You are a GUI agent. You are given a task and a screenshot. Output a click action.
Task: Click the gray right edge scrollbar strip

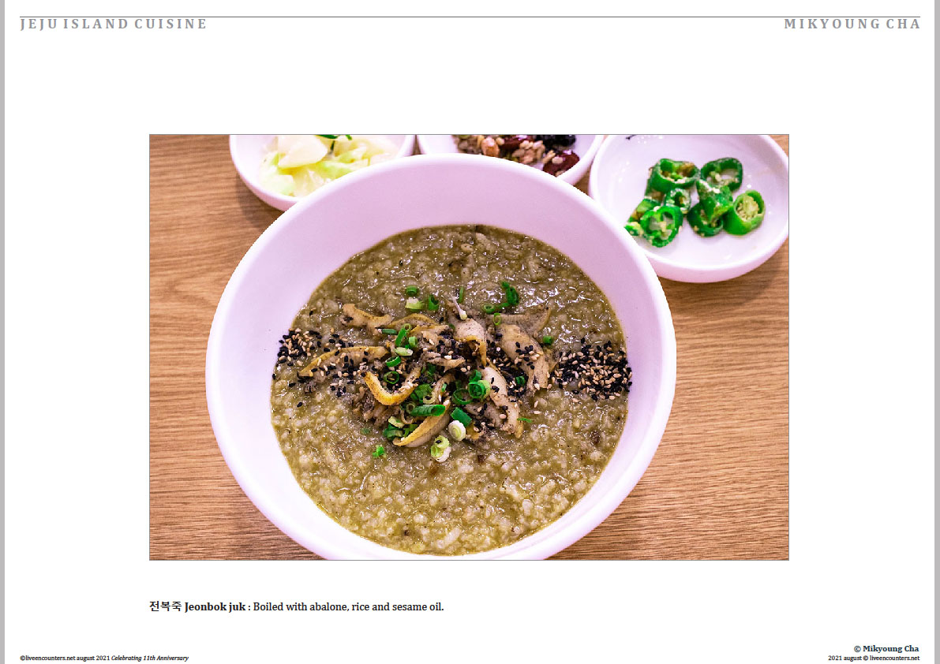pyautogui.click(x=938, y=332)
